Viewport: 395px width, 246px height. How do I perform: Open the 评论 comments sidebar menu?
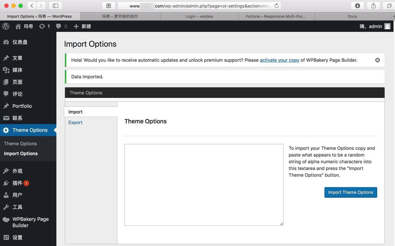(28, 94)
